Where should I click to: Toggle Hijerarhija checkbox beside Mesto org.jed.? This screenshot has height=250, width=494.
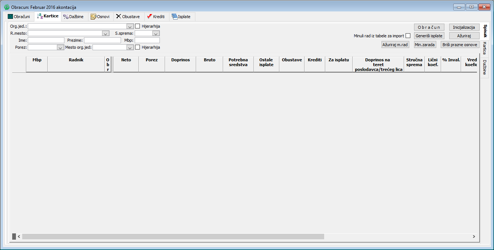click(x=138, y=47)
